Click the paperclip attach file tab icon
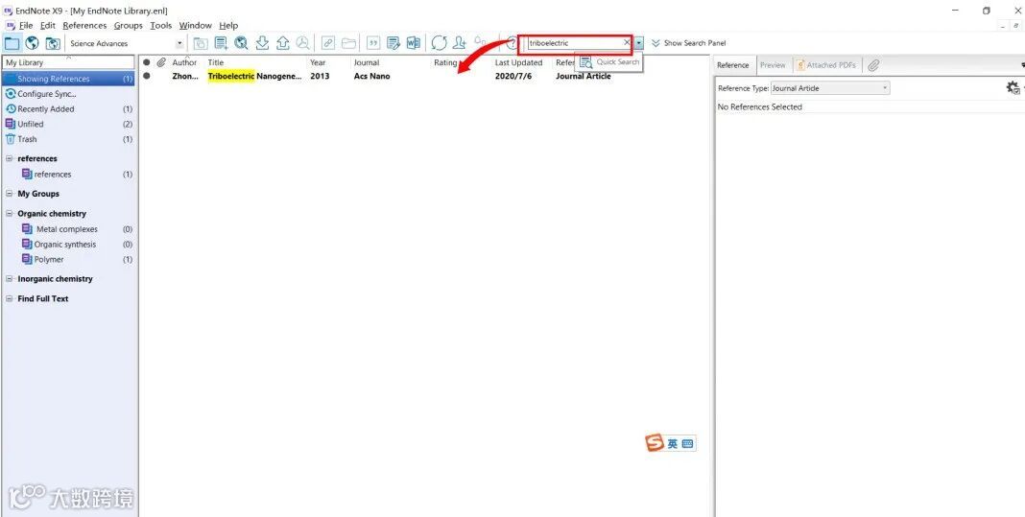The image size is (1025, 517). pos(873,65)
